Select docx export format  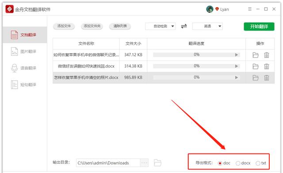[x=238, y=163]
